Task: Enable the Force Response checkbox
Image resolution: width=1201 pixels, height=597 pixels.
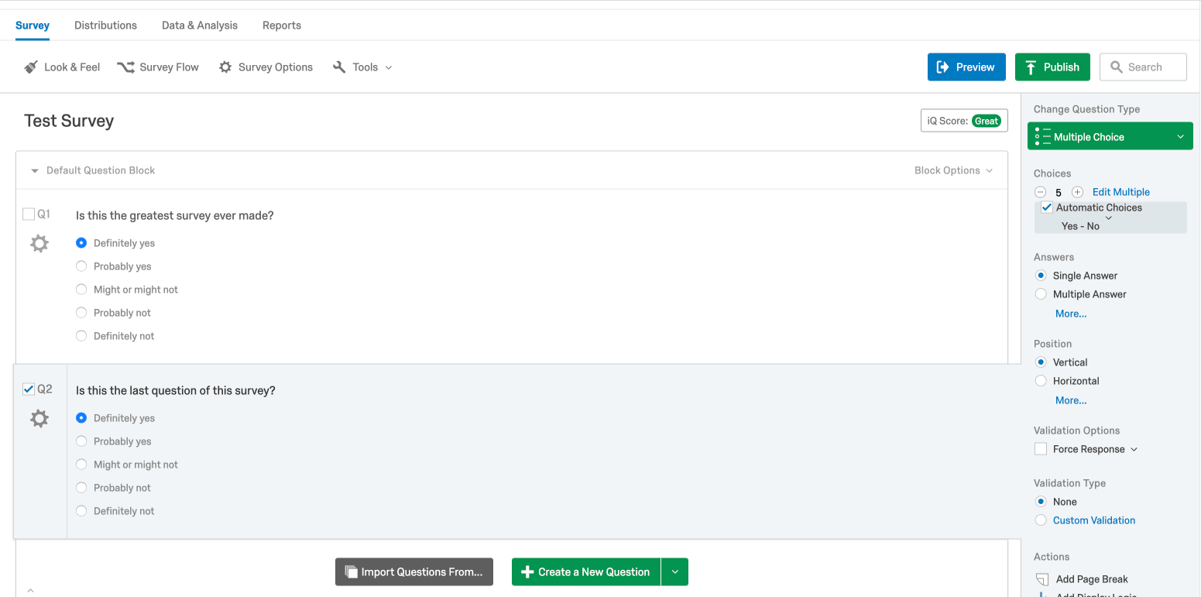Action: coord(1041,449)
